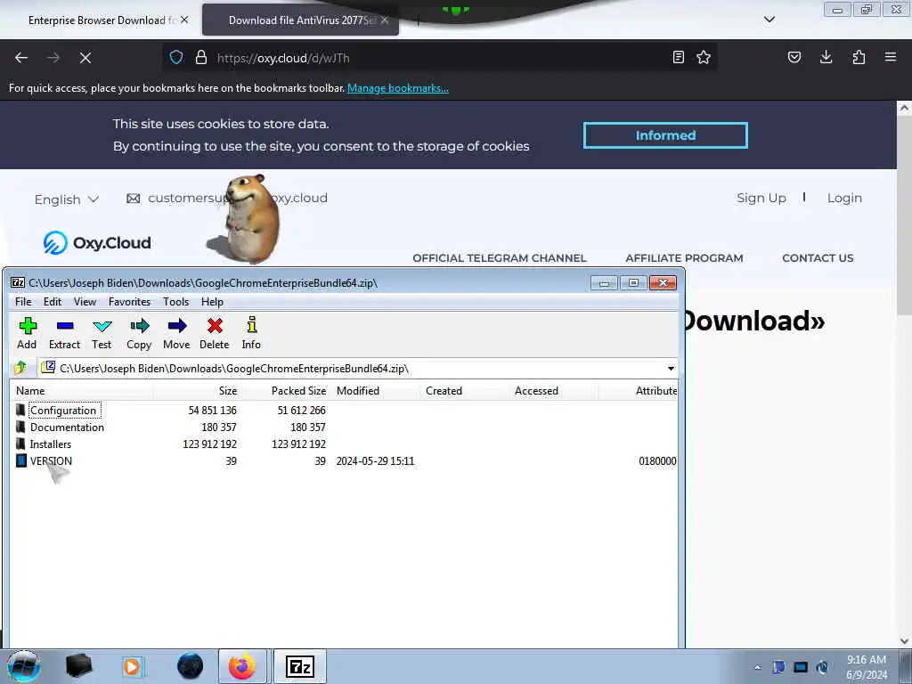This screenshot has height=684, width=912.
Task: Click the Informed cookie button
Action: coord(665,135)
